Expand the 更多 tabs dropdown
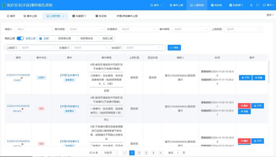This screenshot has width=276, height=157. 270,15
